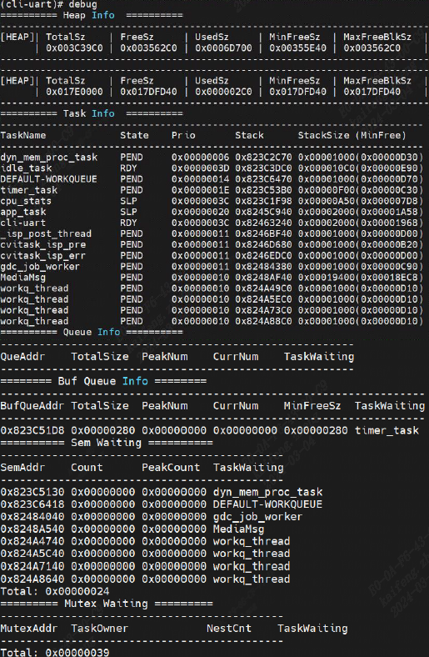Select DEFAULT-WORKQUEUE in the task table
429x657 pixels.
[48, 179]
